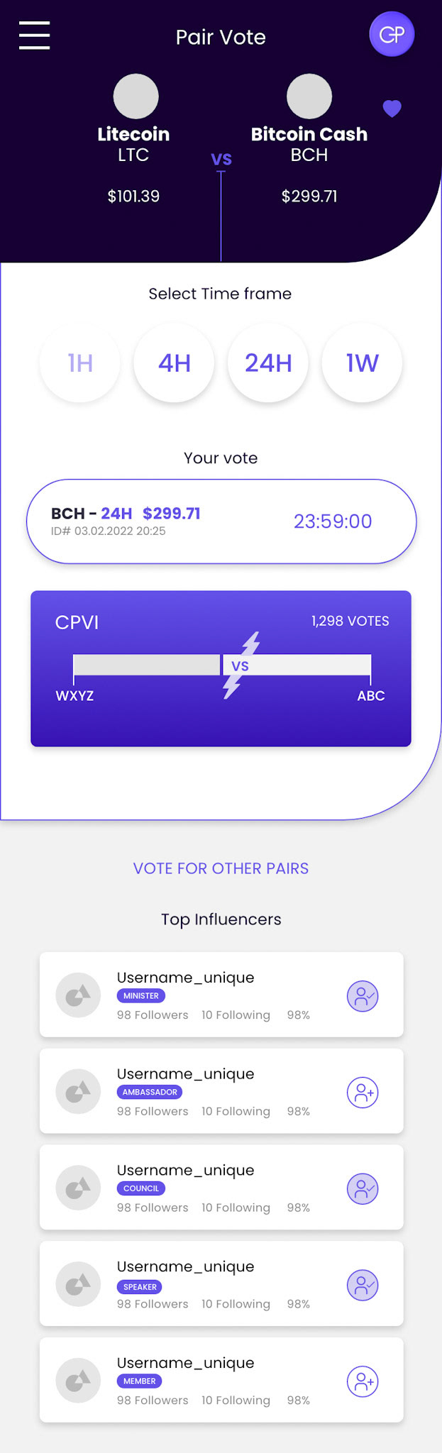Follow the Member influencer
Image resolution: width=442 pixels, height=1453 pixels.
pyautogui.click(x=362, y=1381)
